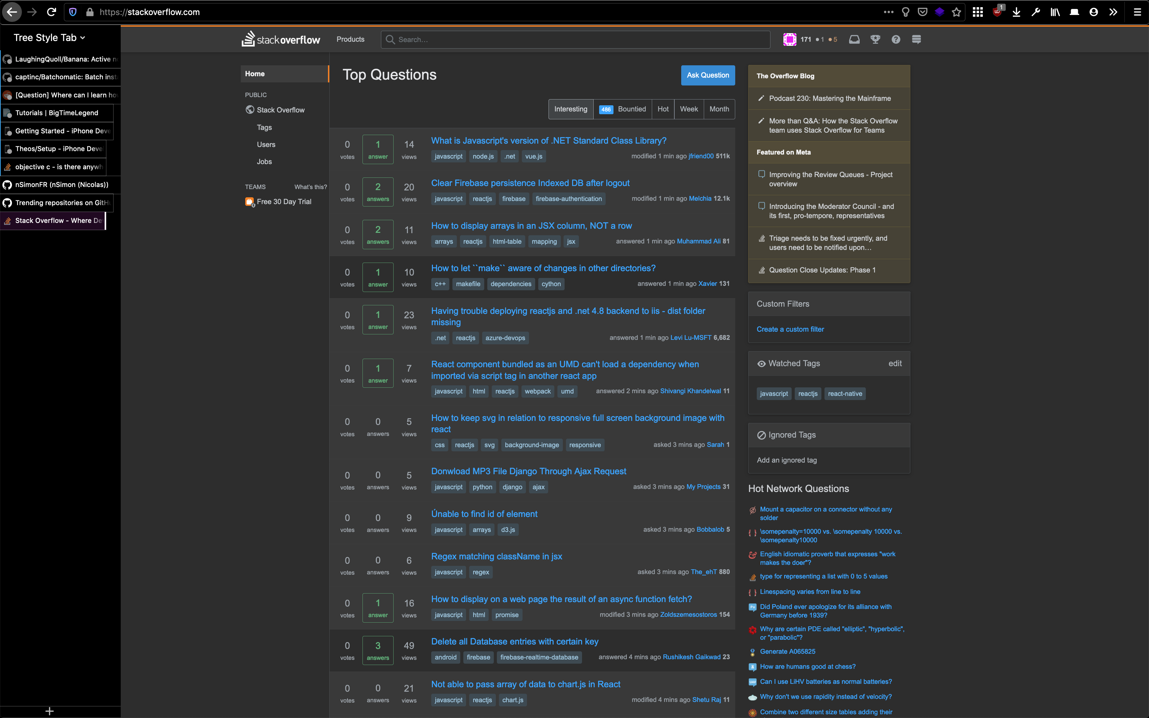The height and width of the screenshot is (718, 1149).
Task: Expand the toolbar overflow chevron
Action: coord(1113,12)
